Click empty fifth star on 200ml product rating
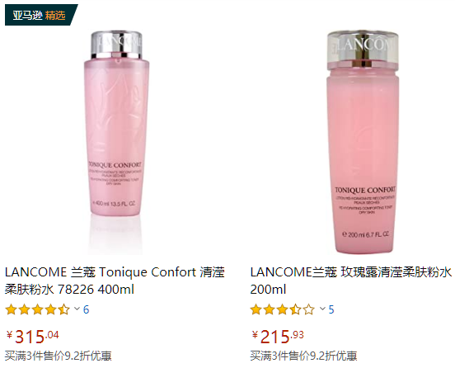 pyautogui.click(x=309, y=309)
